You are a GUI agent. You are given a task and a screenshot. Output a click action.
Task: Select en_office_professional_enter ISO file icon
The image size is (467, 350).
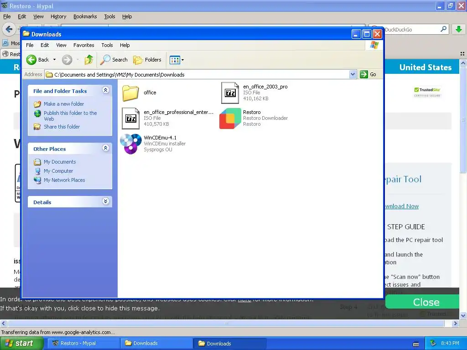pos(130,118)
